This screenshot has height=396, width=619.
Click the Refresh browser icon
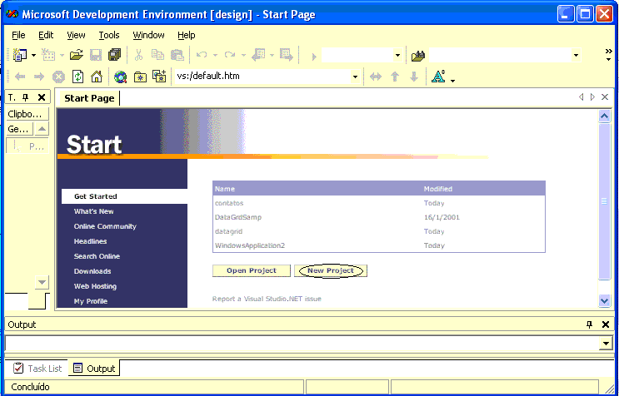(77, 77)
